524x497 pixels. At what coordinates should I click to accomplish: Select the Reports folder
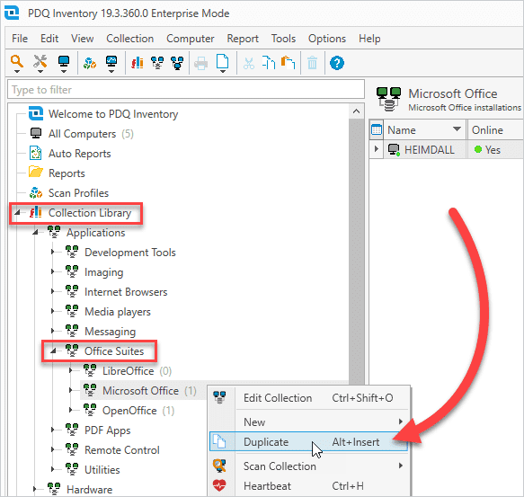[67, 173]
